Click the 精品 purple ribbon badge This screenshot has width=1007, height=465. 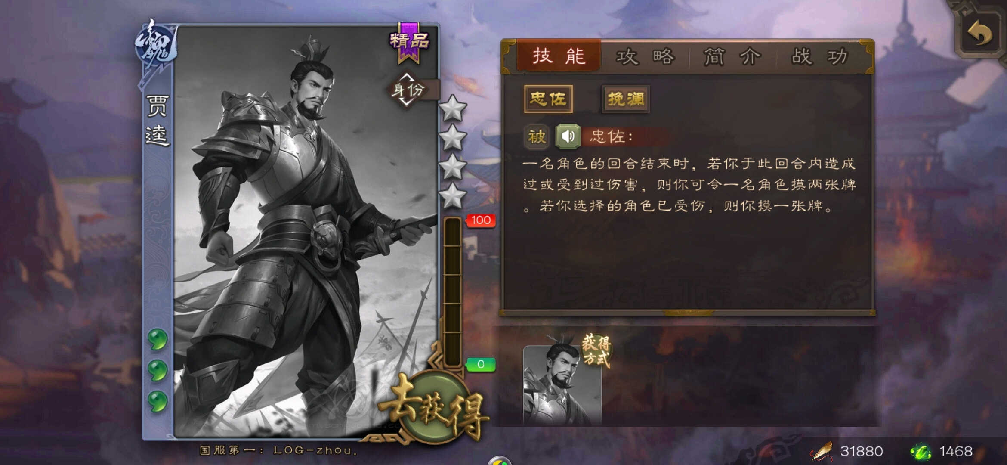409,43
